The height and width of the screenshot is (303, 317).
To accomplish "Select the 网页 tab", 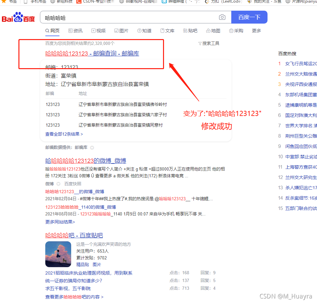I will (x=52, y=31).
